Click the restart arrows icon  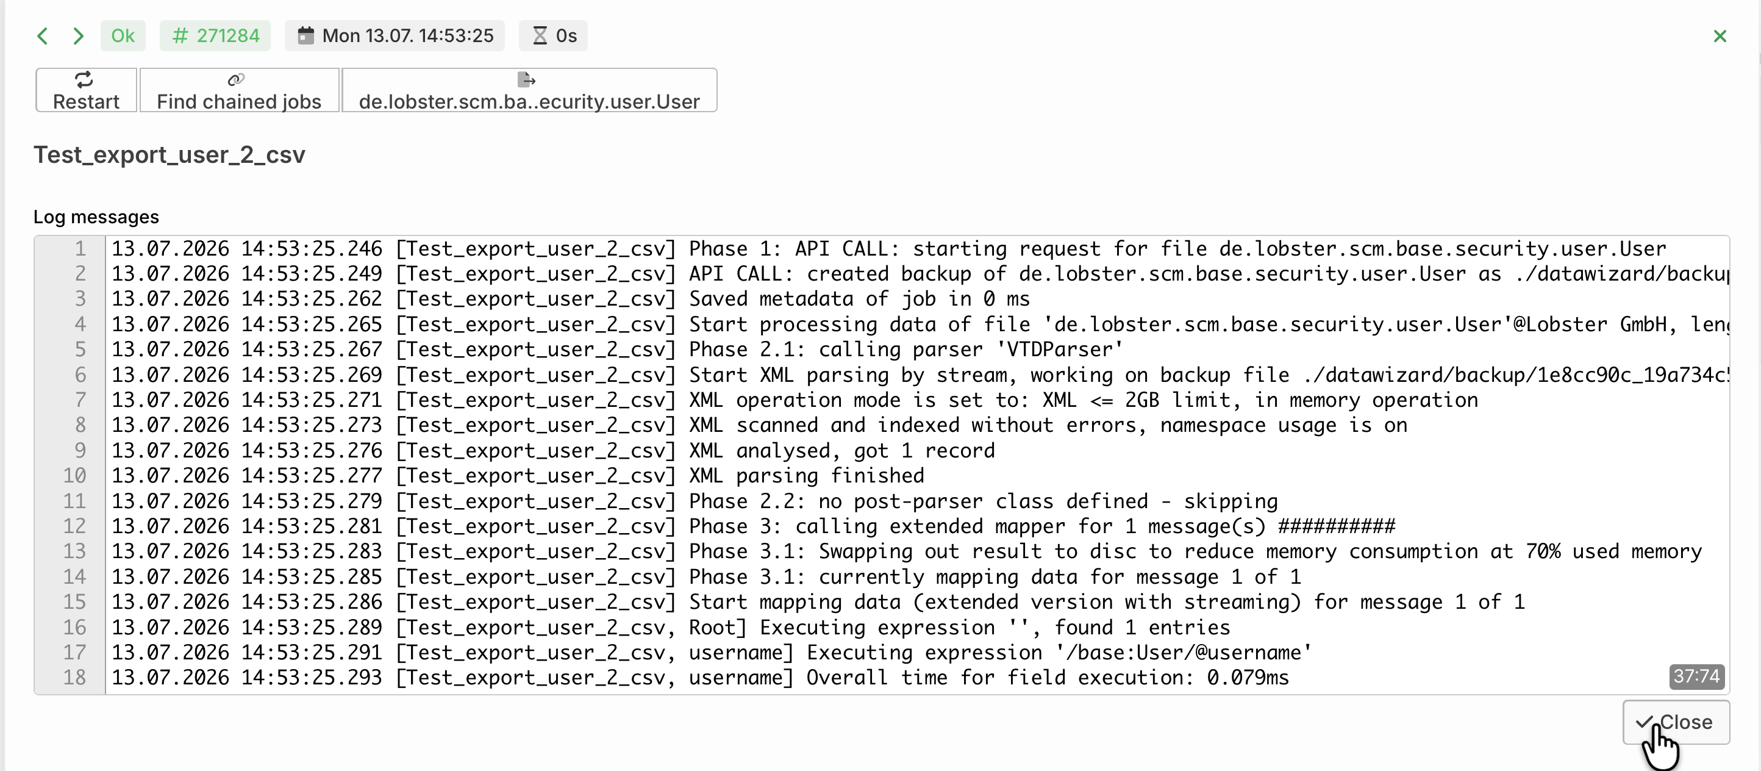point(84,80)
